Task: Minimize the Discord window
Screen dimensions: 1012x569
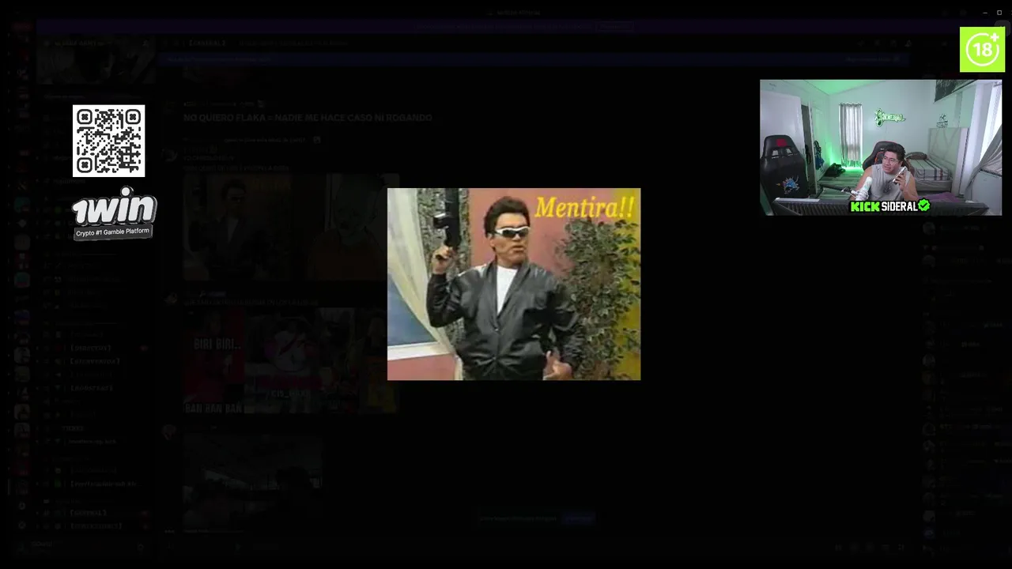Action: coord(985,13)
